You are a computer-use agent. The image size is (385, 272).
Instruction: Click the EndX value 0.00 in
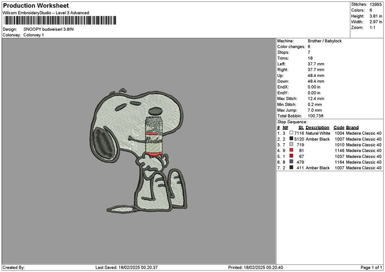(x=314, y=87)
